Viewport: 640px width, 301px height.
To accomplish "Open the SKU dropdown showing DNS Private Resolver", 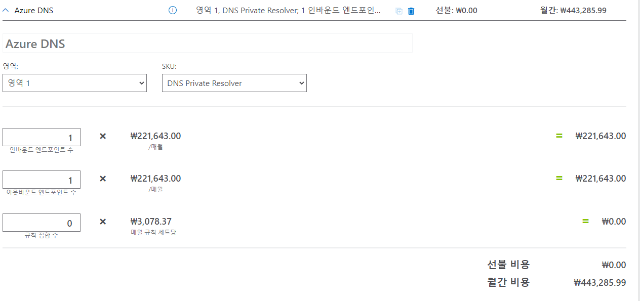I will tap(234, 83).
